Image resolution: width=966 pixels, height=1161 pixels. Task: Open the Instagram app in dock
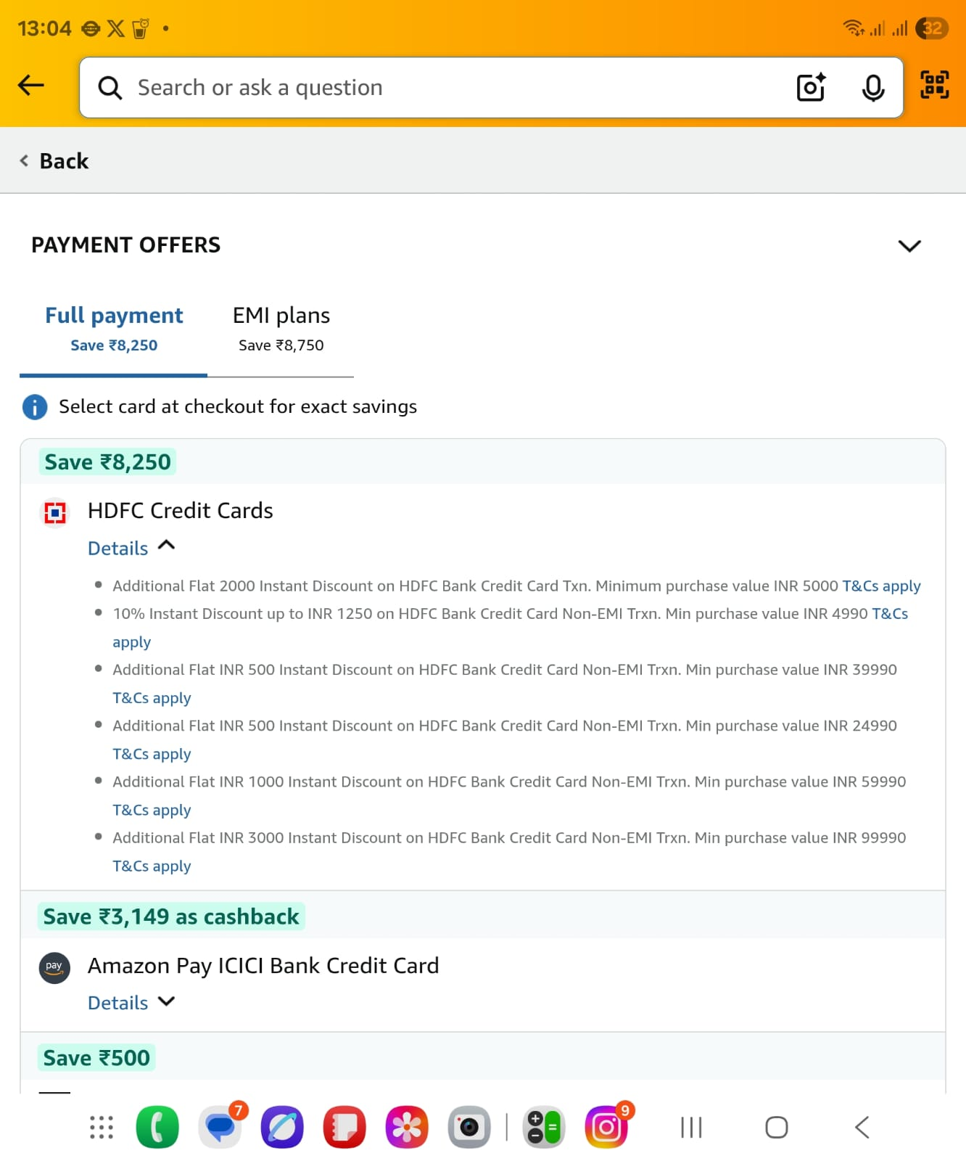coord(606,1127)
